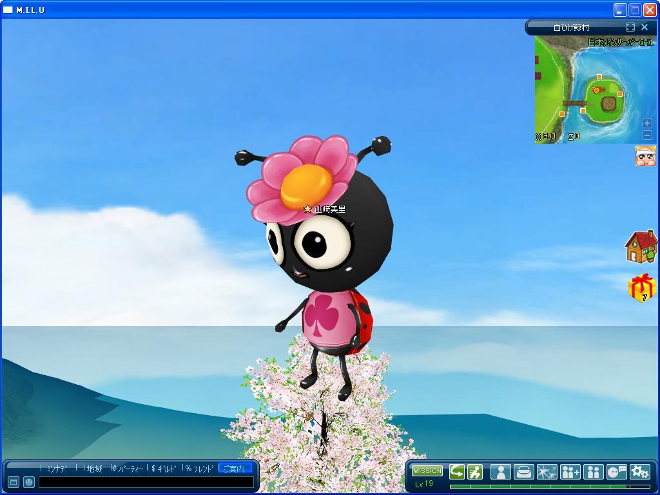Select the パーティー chat tab
The height and width of the screenshot is (495, 660).
(x=129, y=469)
